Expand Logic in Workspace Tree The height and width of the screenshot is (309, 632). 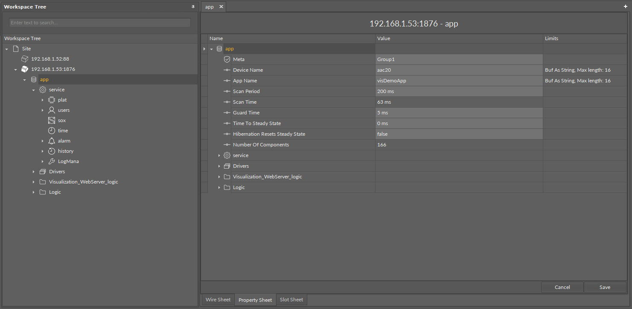click(34, 192)
